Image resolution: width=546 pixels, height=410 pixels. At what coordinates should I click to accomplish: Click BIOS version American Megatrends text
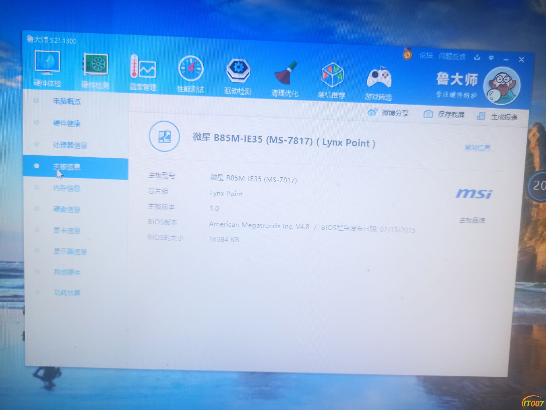point(259,225)
